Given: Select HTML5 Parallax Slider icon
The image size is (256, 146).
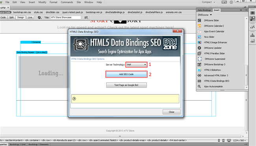Looking at the screenshot, I should coord(199,54).
